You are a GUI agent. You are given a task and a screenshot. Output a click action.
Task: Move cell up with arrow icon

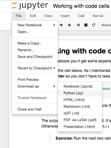pyautogui.click(x=61, y=25)
